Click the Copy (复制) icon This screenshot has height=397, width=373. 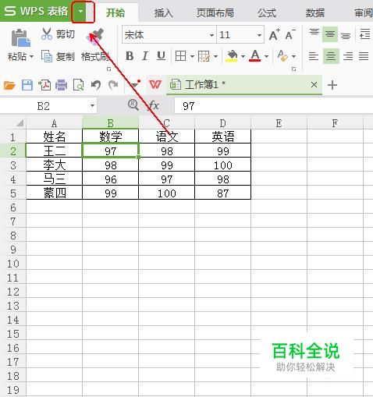[47, 56]
